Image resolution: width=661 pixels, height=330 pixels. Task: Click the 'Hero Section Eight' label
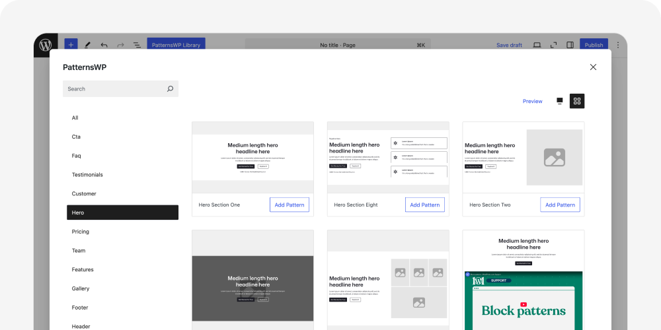coord(356,205)
